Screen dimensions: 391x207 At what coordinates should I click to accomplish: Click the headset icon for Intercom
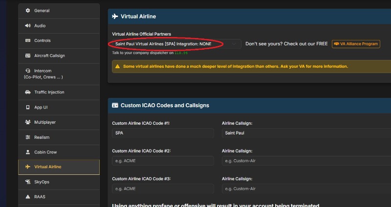click(28, 71)
